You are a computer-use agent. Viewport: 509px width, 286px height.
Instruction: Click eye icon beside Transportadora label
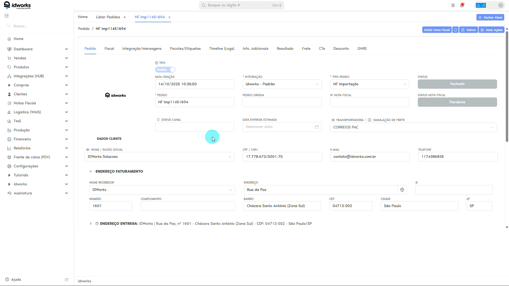point(333,120)
